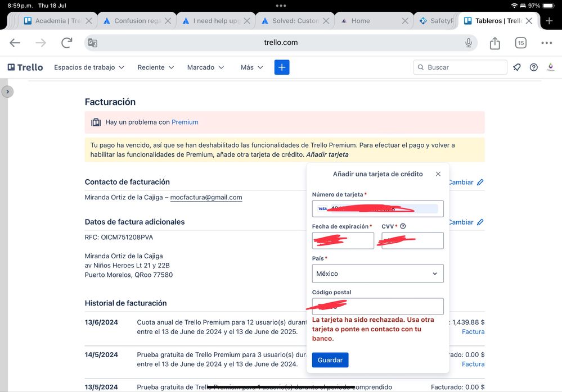Open the País country dropdown
The height and width of the screenshot is (392, 562).
[378, 274]
